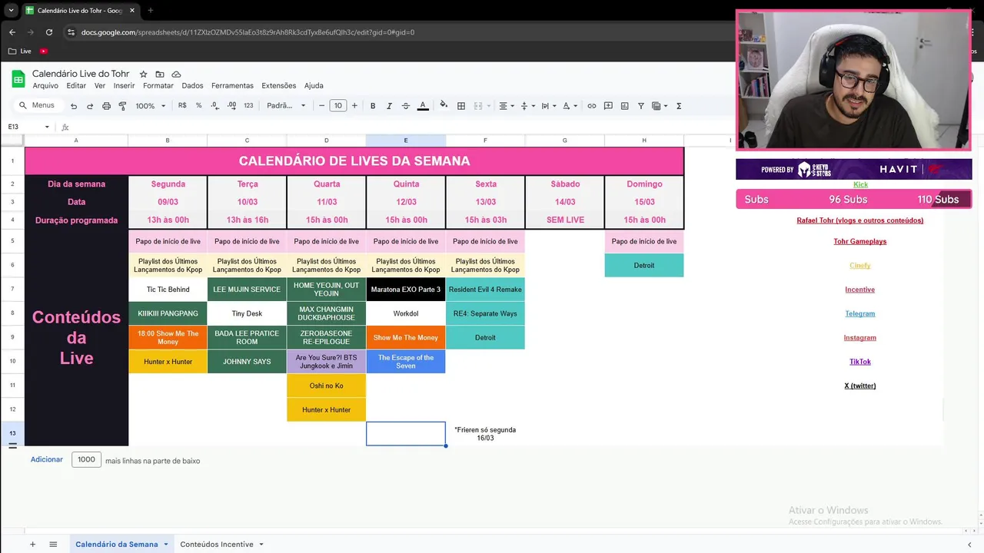The image size is (984, 553).
Task: Open the horizontal align dropdown
Action: pyautogui.click(x=506, y=106)
